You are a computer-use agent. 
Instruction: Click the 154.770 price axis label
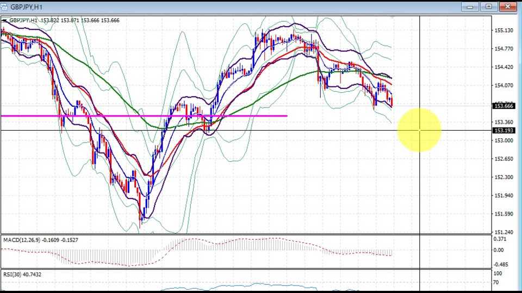504,48
